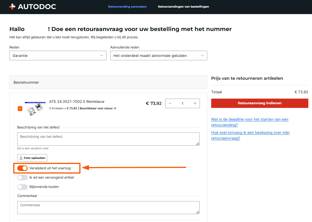
Task: Click the plus icon to increase quantity
Action: coord(195,103)
